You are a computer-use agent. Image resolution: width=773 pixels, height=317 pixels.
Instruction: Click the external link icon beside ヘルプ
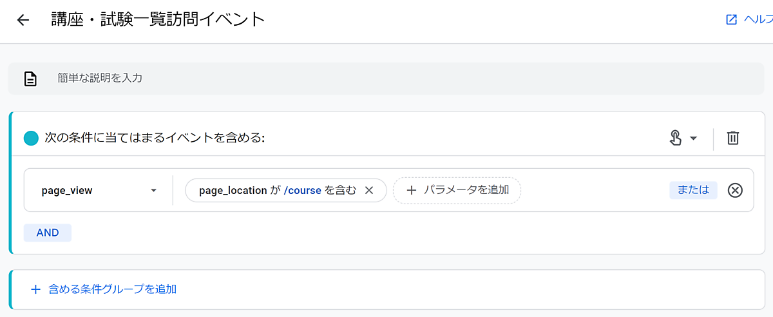pos(731,20)
